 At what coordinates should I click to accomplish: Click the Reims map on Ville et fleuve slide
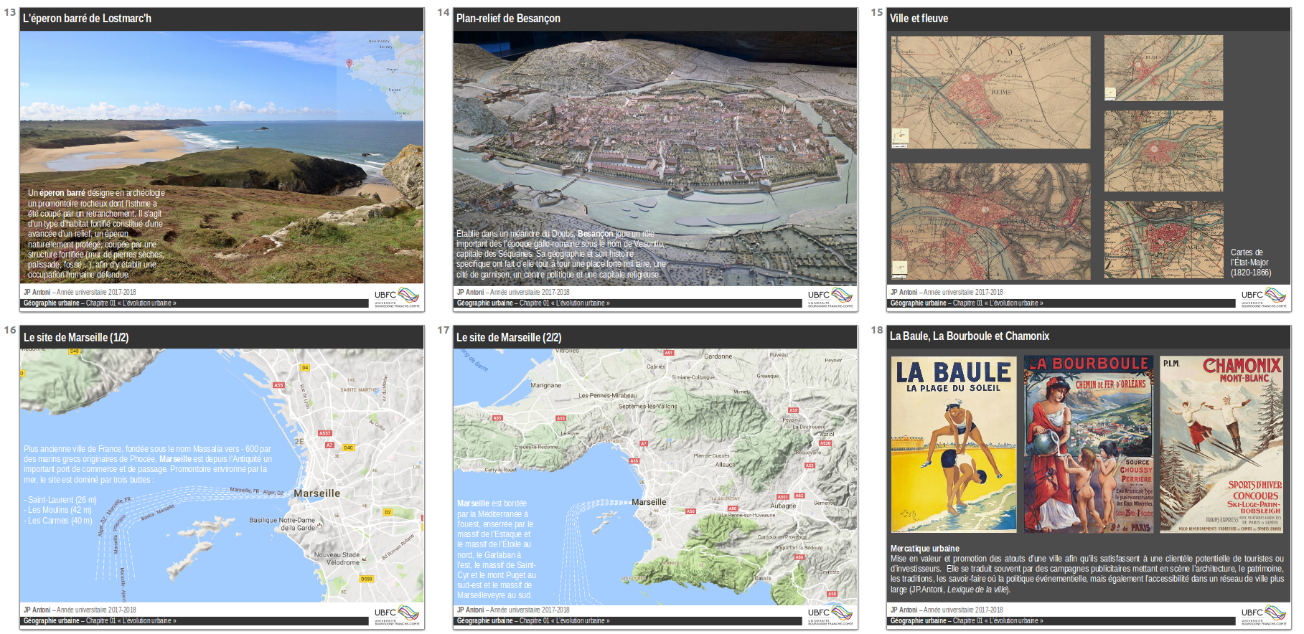[990, 93]
